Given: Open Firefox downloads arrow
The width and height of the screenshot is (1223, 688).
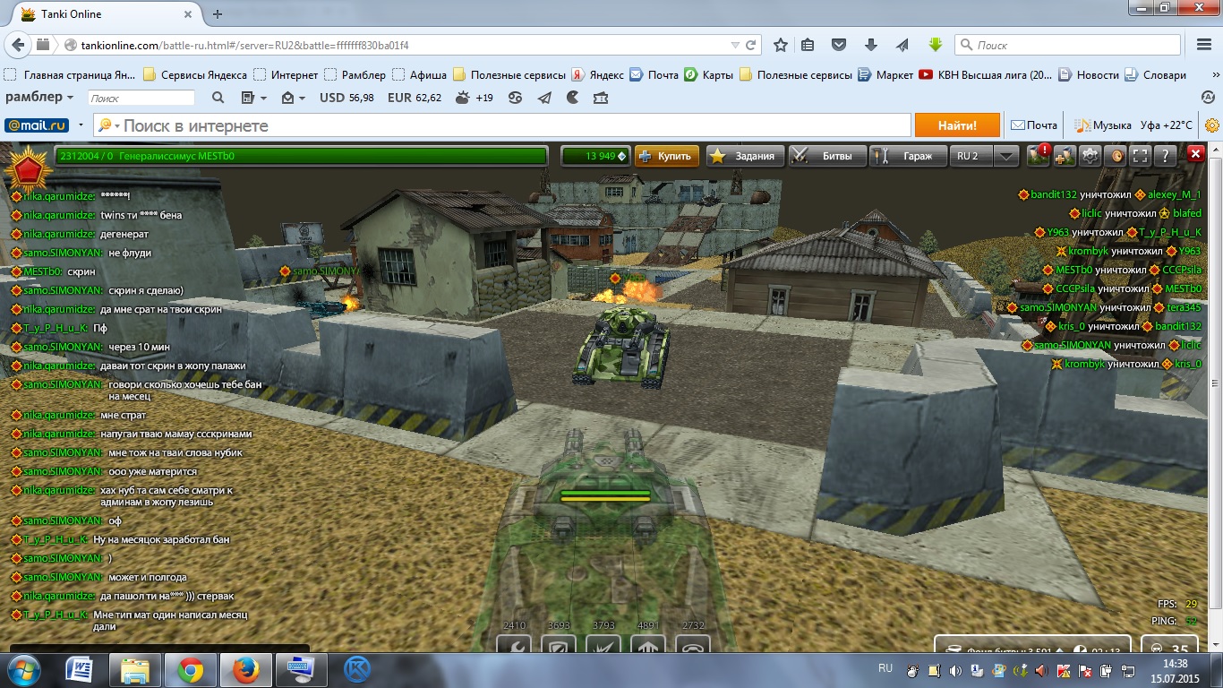Looking at the screenshot, I should pyautogui.click(x=871, y=45).
